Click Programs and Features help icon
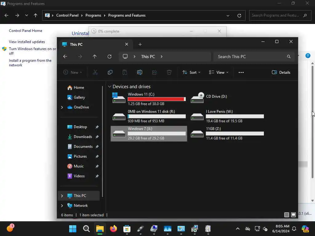This screenshot has width=315, height=236. [x=308, y=56]
